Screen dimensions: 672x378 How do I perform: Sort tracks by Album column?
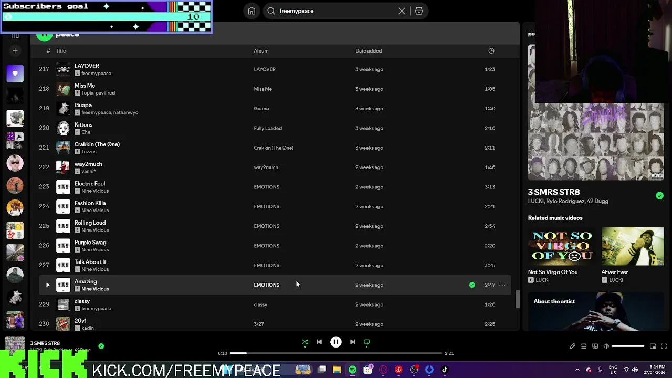261,51
